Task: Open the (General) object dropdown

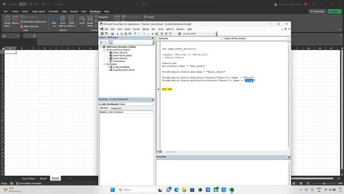Action: [220, 38]
